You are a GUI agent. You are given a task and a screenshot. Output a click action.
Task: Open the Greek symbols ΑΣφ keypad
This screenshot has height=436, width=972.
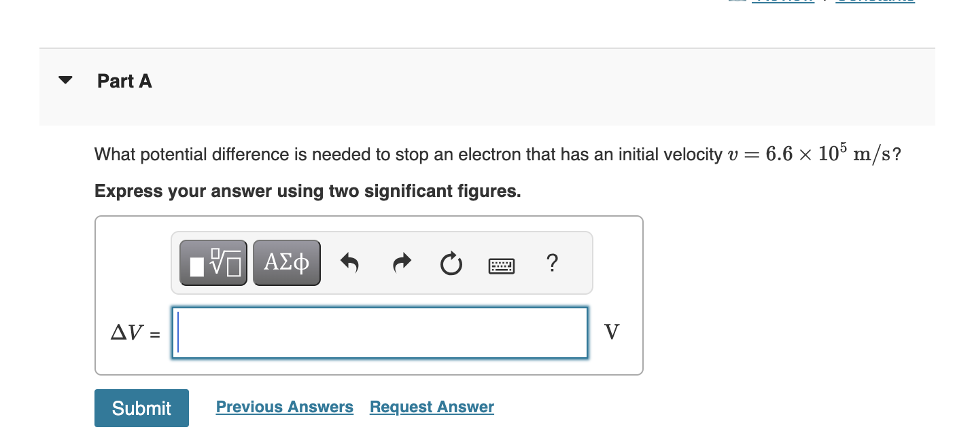(x=286, y=262)
